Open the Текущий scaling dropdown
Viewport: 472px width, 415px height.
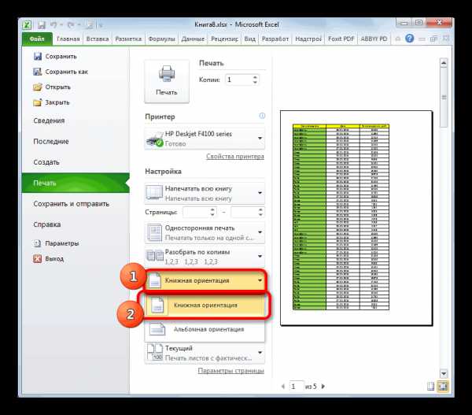pos(205,353)
